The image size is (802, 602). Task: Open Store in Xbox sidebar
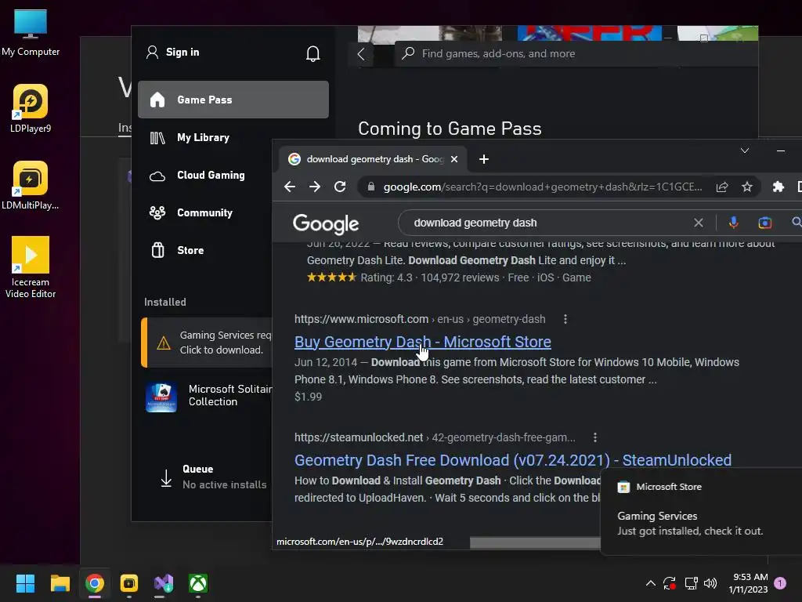190,250
